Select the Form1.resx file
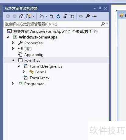Image resolution: width=126 pixels, height=140 pixels. [40, 78]
